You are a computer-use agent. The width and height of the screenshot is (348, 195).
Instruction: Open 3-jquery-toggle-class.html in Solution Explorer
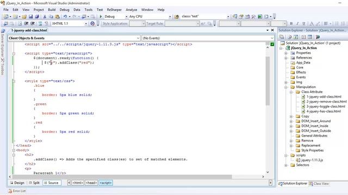(326, 107)
